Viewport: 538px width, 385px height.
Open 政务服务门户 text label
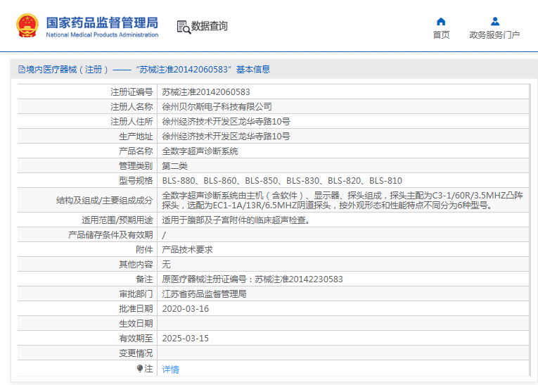[494, 35]
